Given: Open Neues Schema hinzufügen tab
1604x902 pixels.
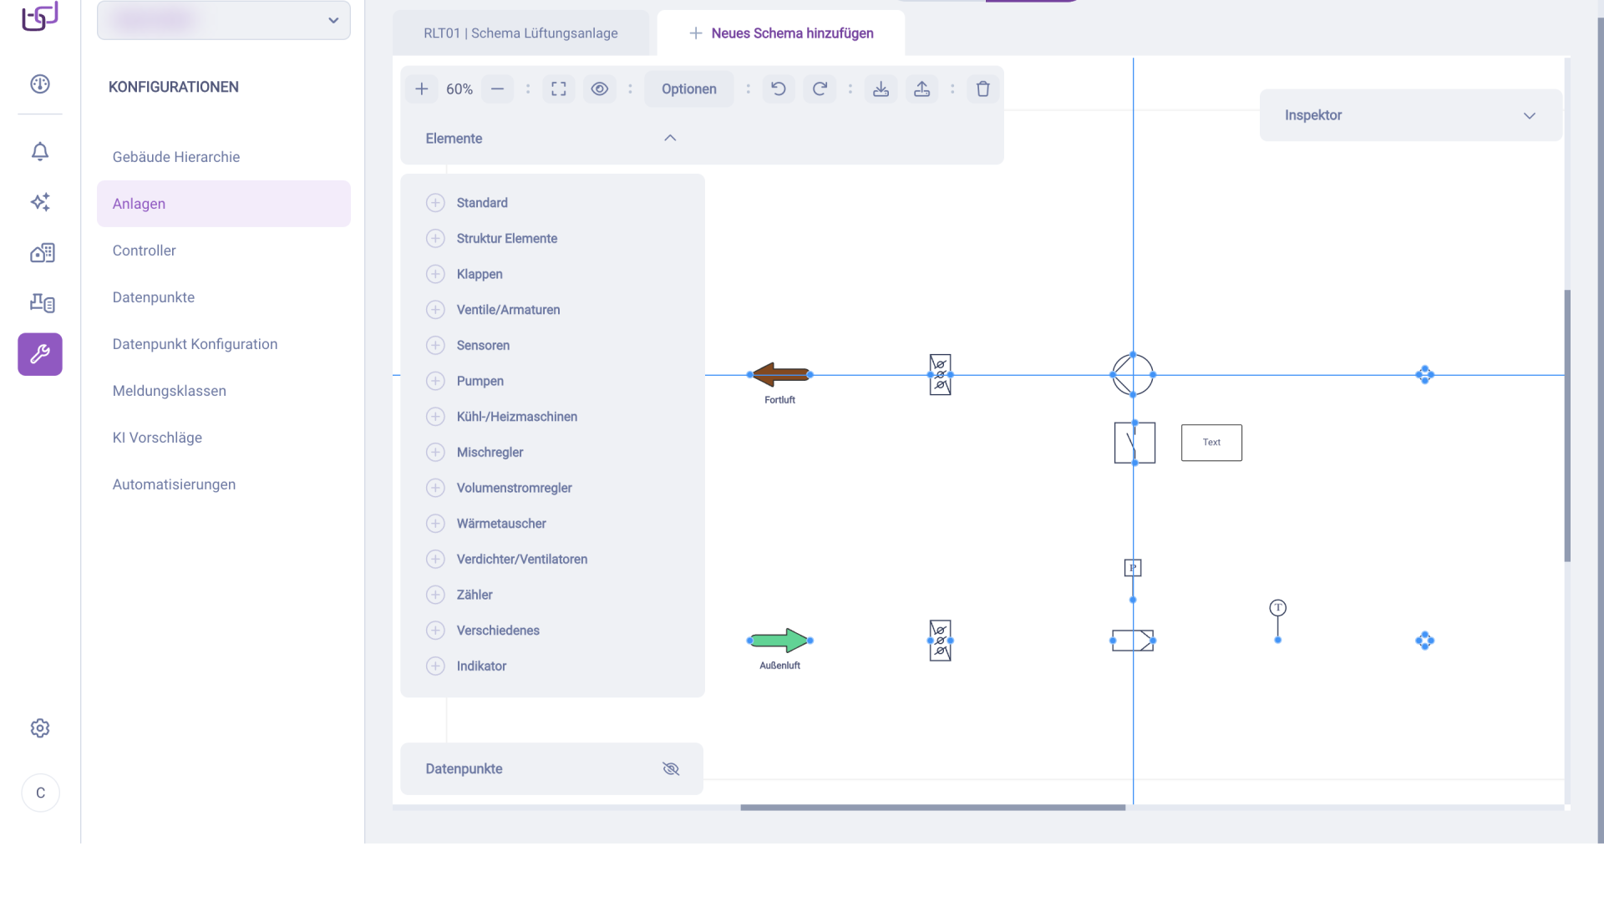Looking at the screenshot, I should coord(781,33).
